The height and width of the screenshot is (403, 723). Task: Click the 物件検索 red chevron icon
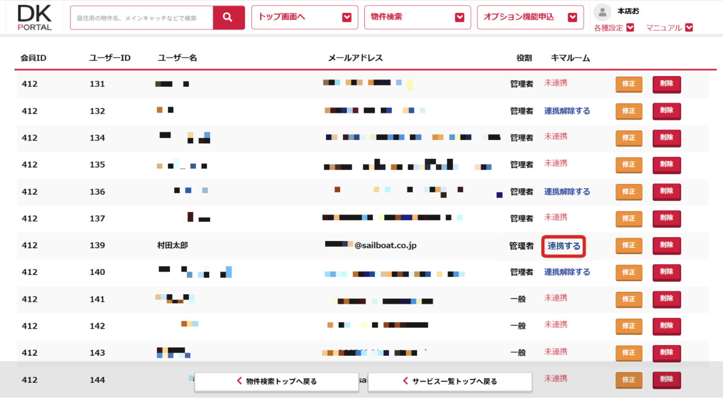click(x=460, y=17)
